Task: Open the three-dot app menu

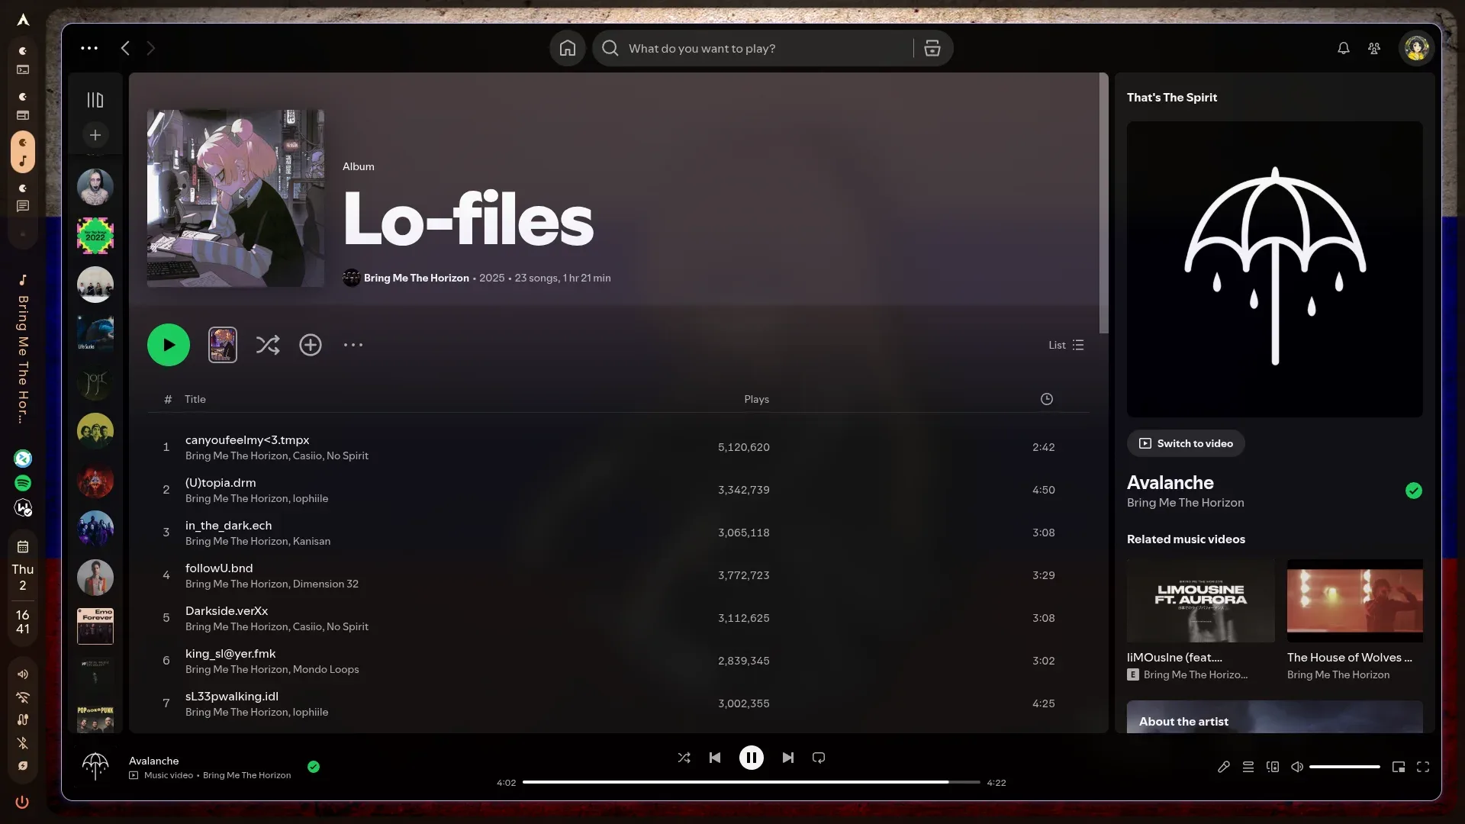Action: pos(89,48)
